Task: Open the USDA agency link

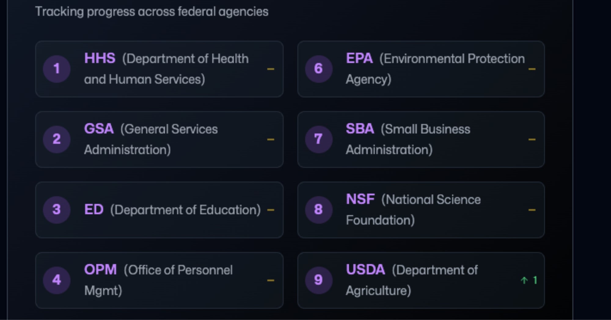Action: [x=365, y=270]
